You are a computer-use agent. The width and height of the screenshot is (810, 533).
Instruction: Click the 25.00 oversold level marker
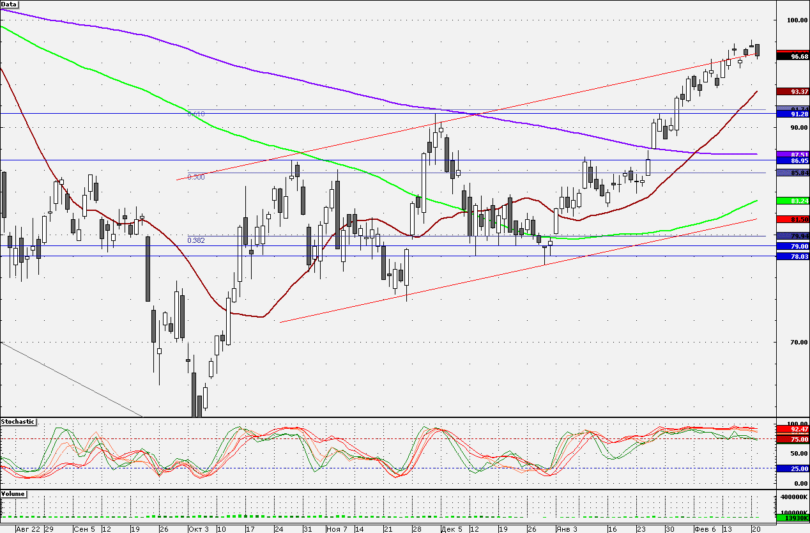pyautogui.click(x=792, y=468)
